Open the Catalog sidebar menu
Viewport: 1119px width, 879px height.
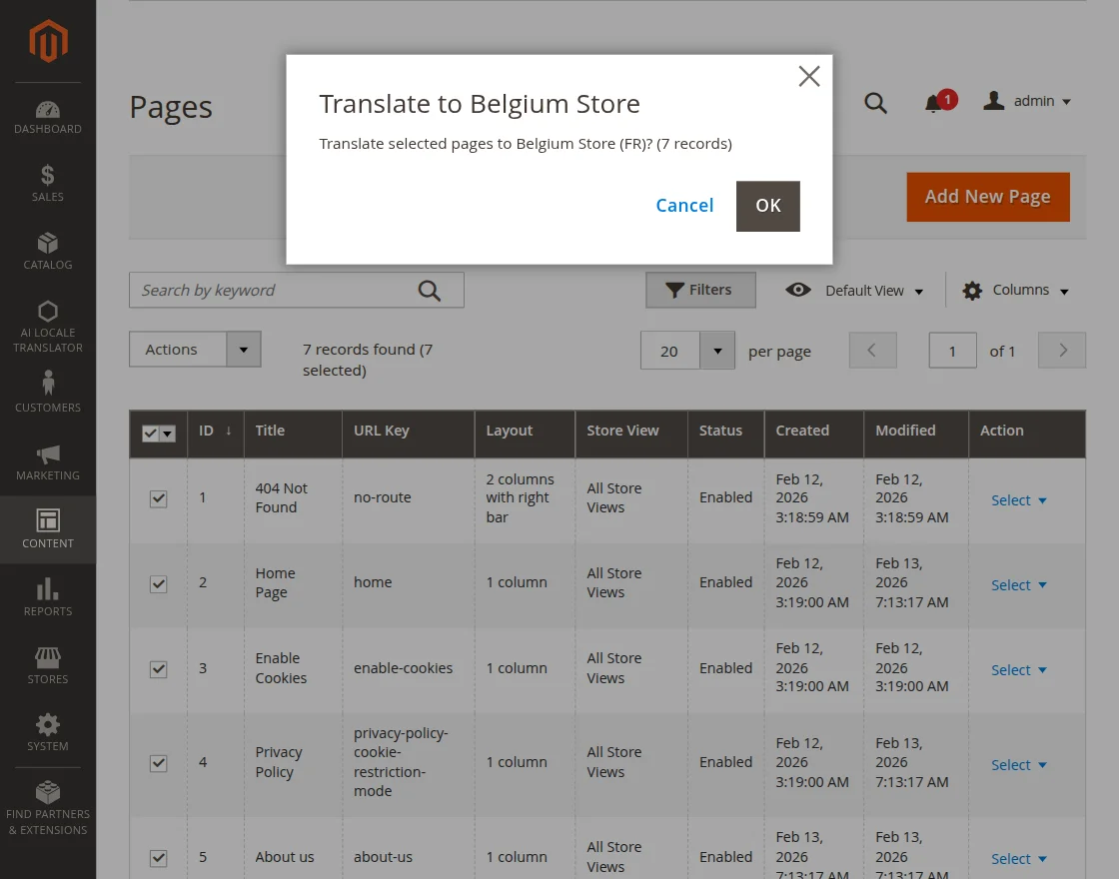coord(48,251)
